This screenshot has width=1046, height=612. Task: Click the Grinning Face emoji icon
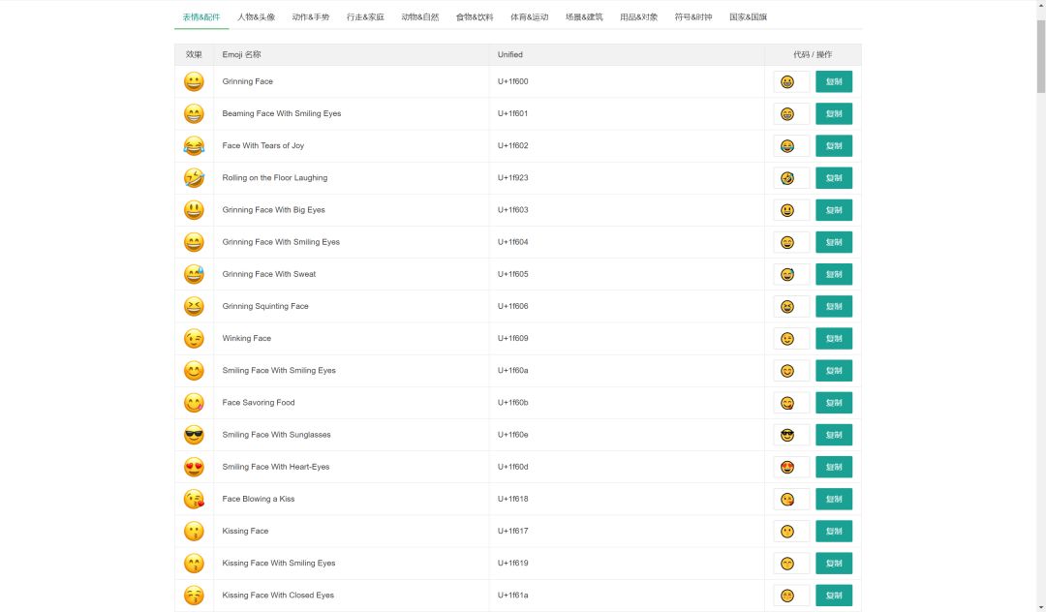coord(194,81)
